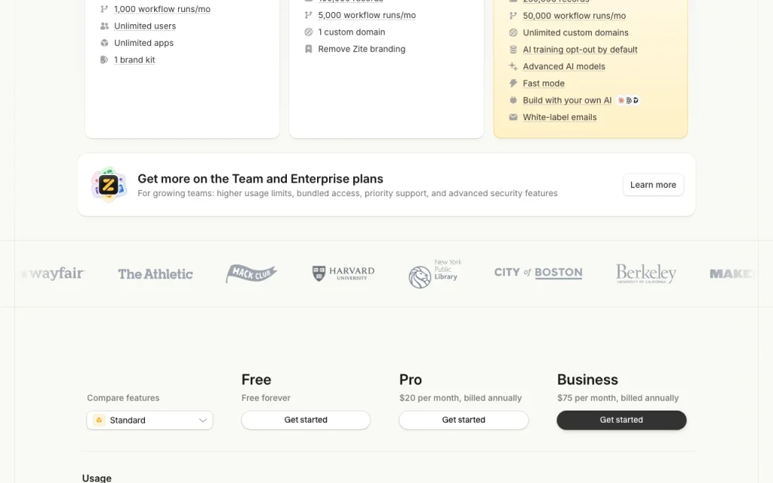Click the chevron arrow in Standard selector

point(202,420)
